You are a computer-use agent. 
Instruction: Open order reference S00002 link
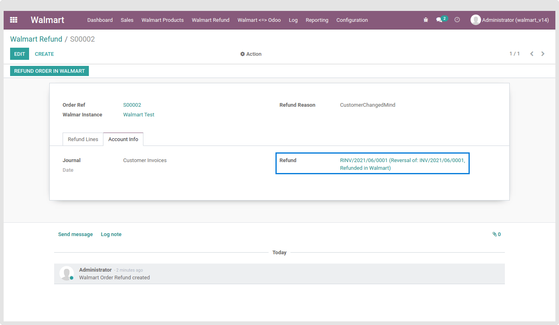click(132, 105)
